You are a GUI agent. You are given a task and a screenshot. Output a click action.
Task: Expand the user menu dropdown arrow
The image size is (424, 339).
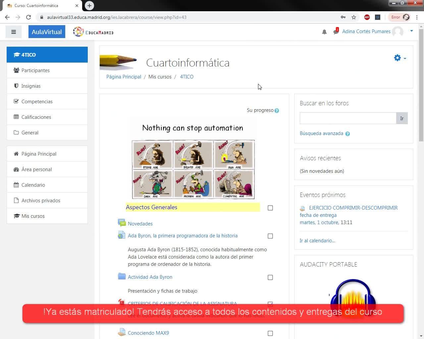[x=411, y=31]
